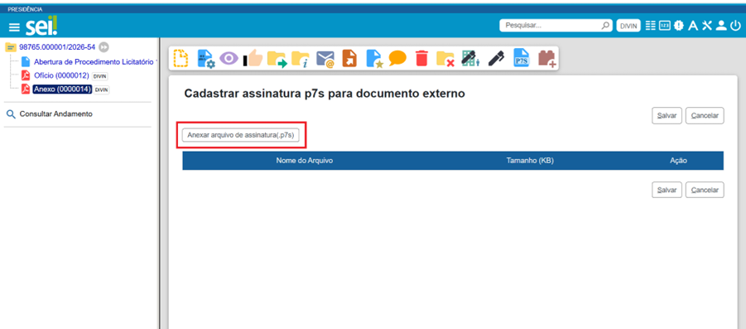This screenshot has width=746, height=329.
Task: Click the document with star icon
Action: click(374, 59)
